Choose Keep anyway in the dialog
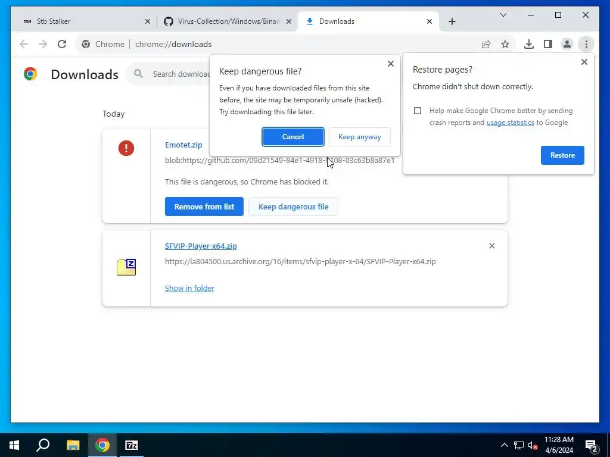The height and width of the screenshot is (457, 610). click(x=359, y=137)
